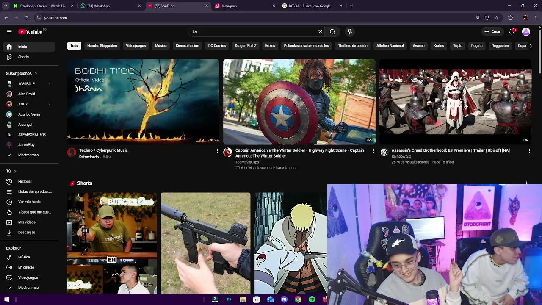The height and width of the screenshot is (305, 542).
Task: Open options for Techno / Cyberpunk Music video
Action: 217,150
